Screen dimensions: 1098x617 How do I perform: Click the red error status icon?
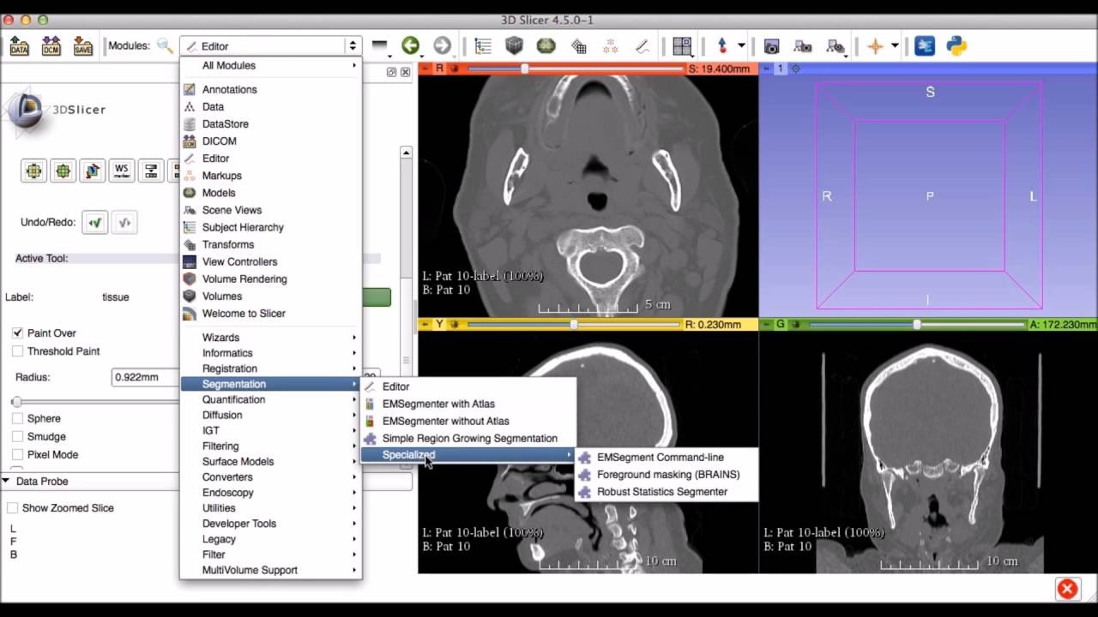(1067, 589)
